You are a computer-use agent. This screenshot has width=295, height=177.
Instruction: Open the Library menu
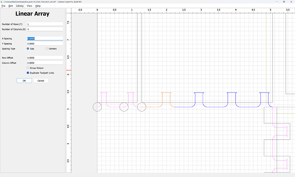(x=20, y=6)
